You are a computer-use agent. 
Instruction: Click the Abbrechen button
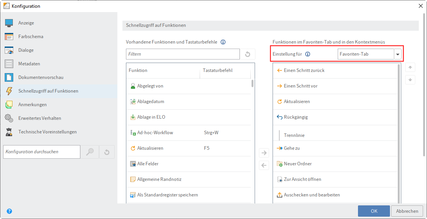coord(407,211)
